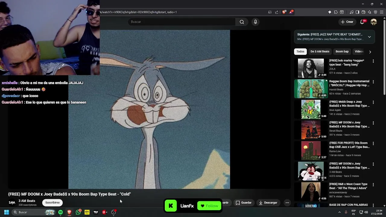Open the media control music note icon

click(351, 12)
